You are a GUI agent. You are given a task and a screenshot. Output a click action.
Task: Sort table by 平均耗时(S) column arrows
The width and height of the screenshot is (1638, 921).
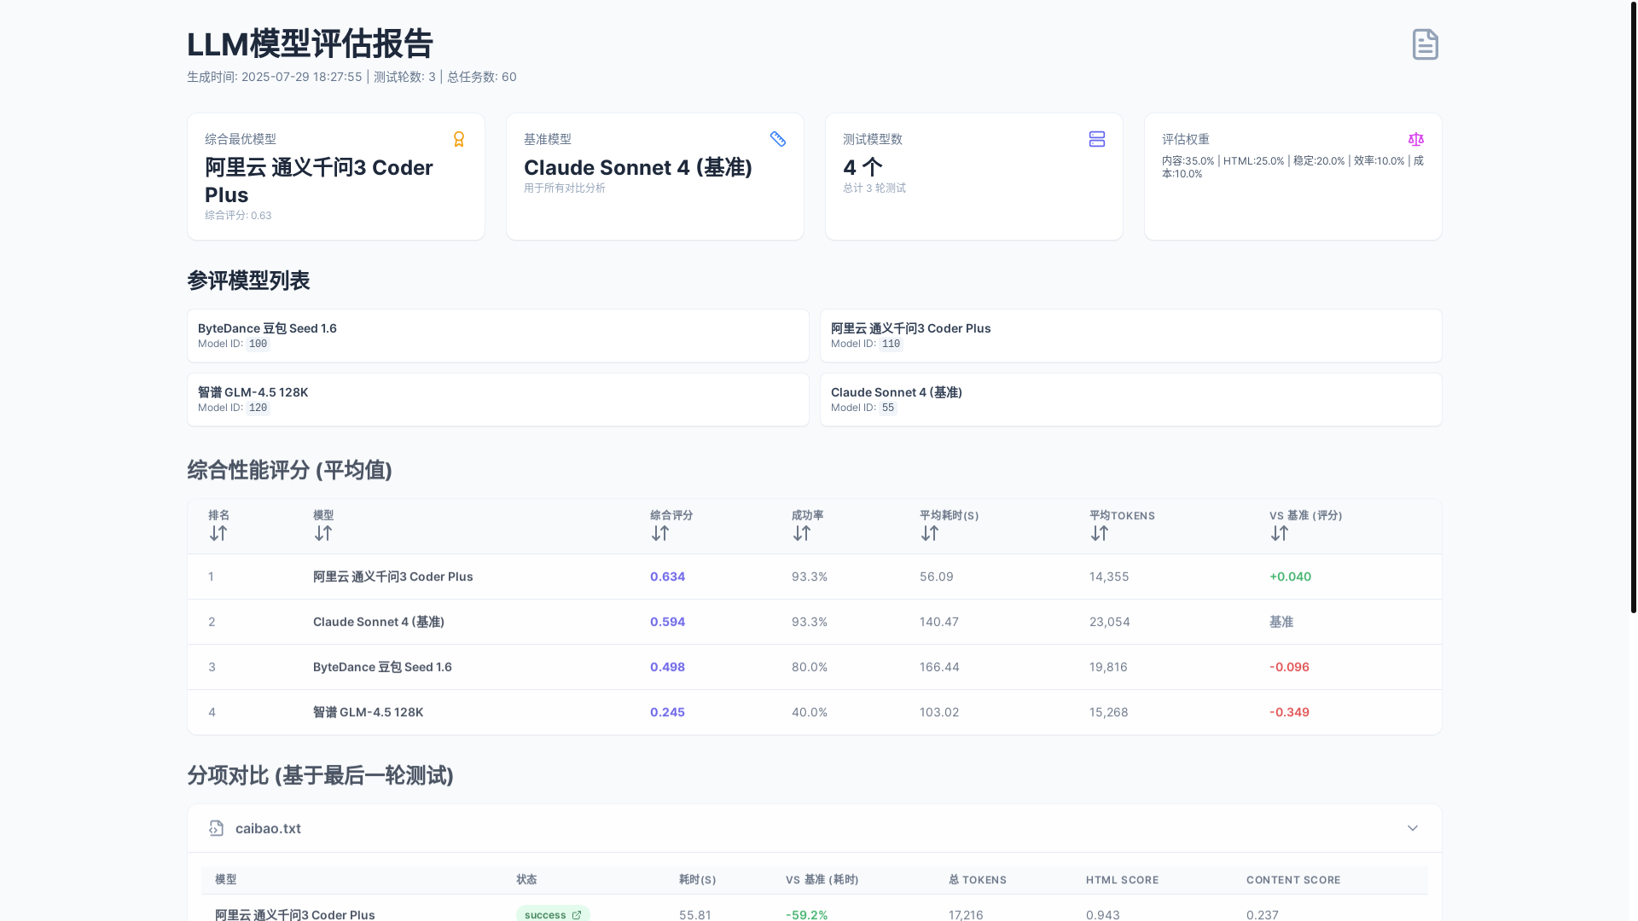[930, 533]
